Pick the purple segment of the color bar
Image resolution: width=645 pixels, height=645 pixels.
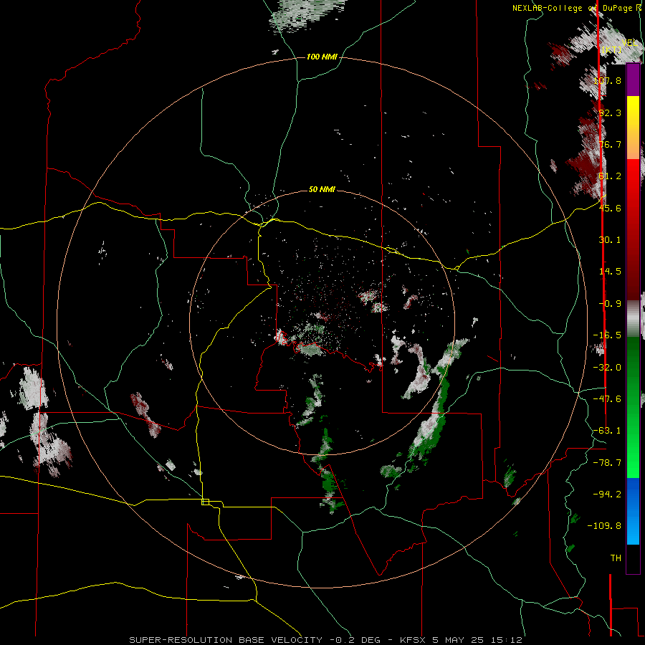(x=633, y=80)
